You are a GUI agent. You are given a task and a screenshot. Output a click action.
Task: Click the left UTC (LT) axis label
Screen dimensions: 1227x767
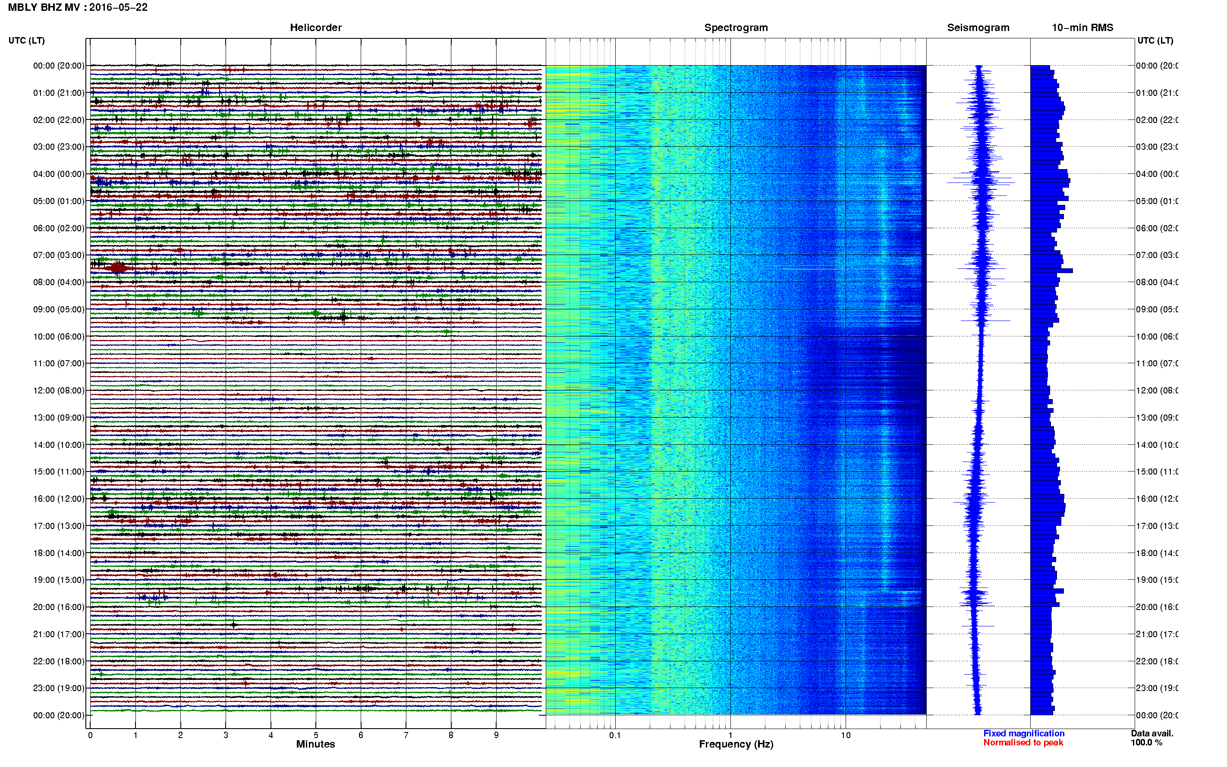26,41
